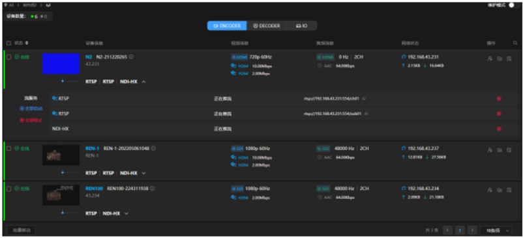Click the IP address 192.168.43.237

pyautogui.click(x=423, y=148)
